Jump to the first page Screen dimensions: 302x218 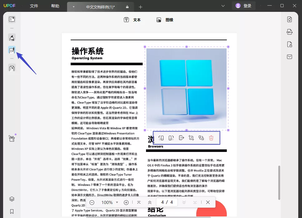pos(139,202)
